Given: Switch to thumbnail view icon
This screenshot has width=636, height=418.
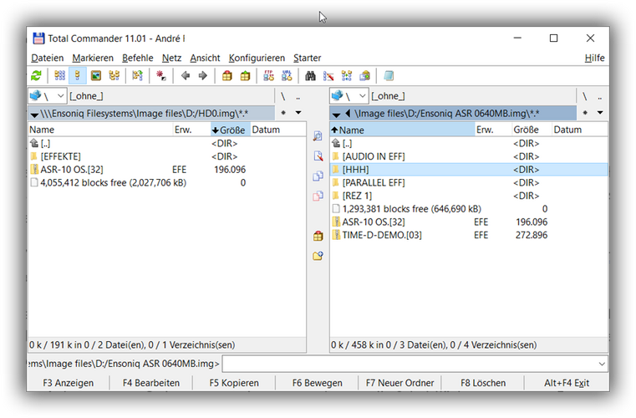Looking at the screenshot, I should tap(96, 75).
